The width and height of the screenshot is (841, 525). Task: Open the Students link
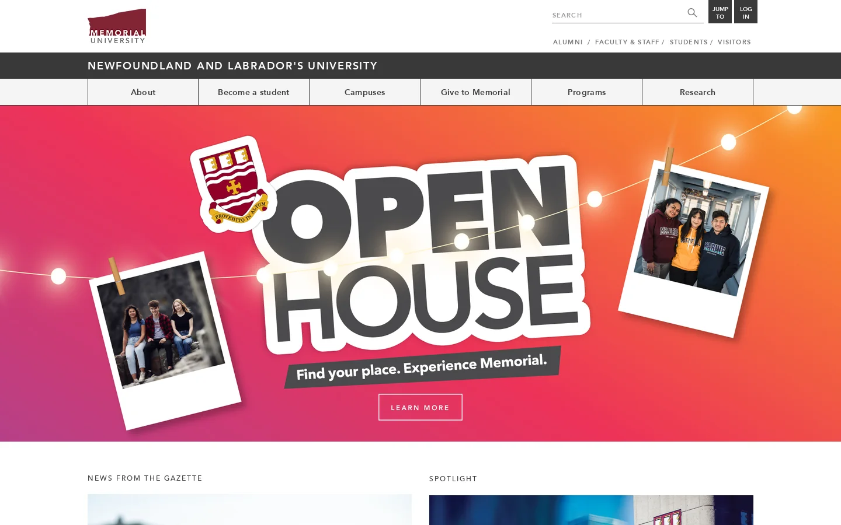689,42
